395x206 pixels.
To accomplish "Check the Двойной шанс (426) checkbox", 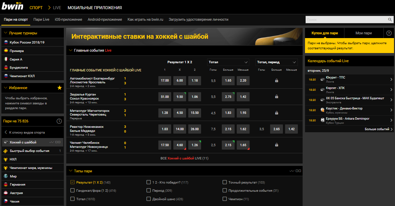I will [149, 199].
